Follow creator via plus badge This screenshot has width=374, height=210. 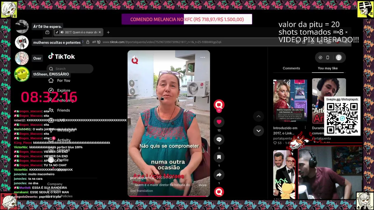[x=219, y=111]
